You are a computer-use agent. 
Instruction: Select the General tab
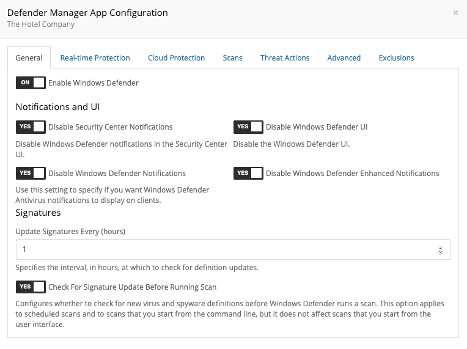[x=29, y=58]
